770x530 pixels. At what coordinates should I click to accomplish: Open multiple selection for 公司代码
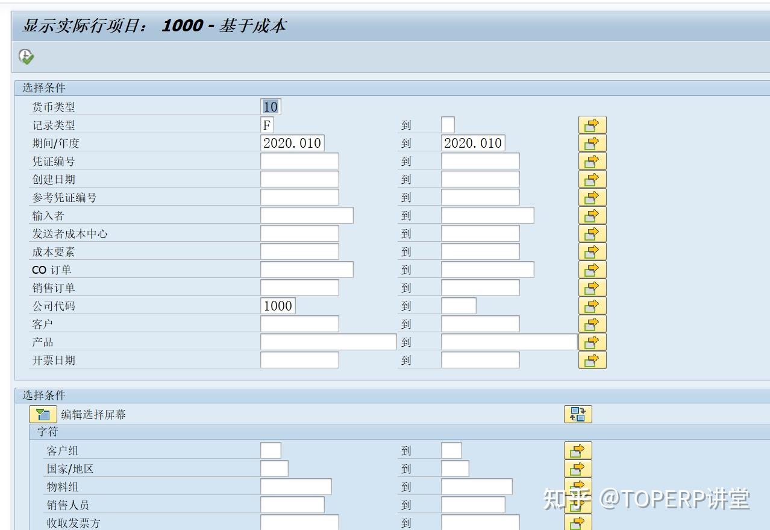(591, 305)
